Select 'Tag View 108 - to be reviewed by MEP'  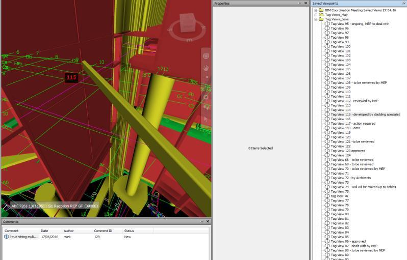click(359, 82)
